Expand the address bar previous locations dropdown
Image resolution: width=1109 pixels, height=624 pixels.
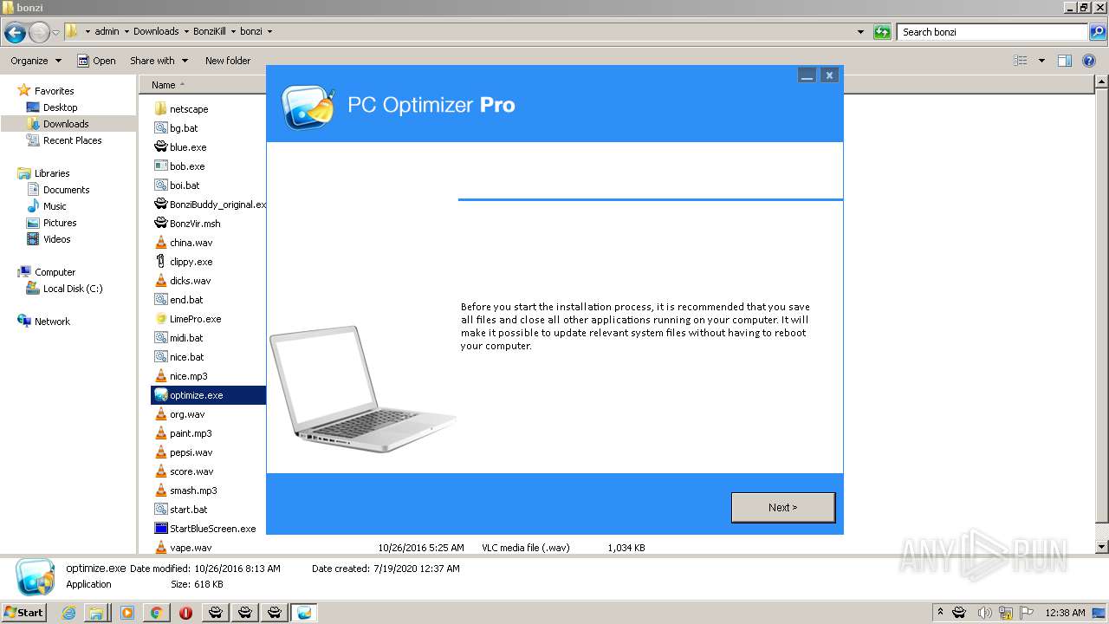860,32
